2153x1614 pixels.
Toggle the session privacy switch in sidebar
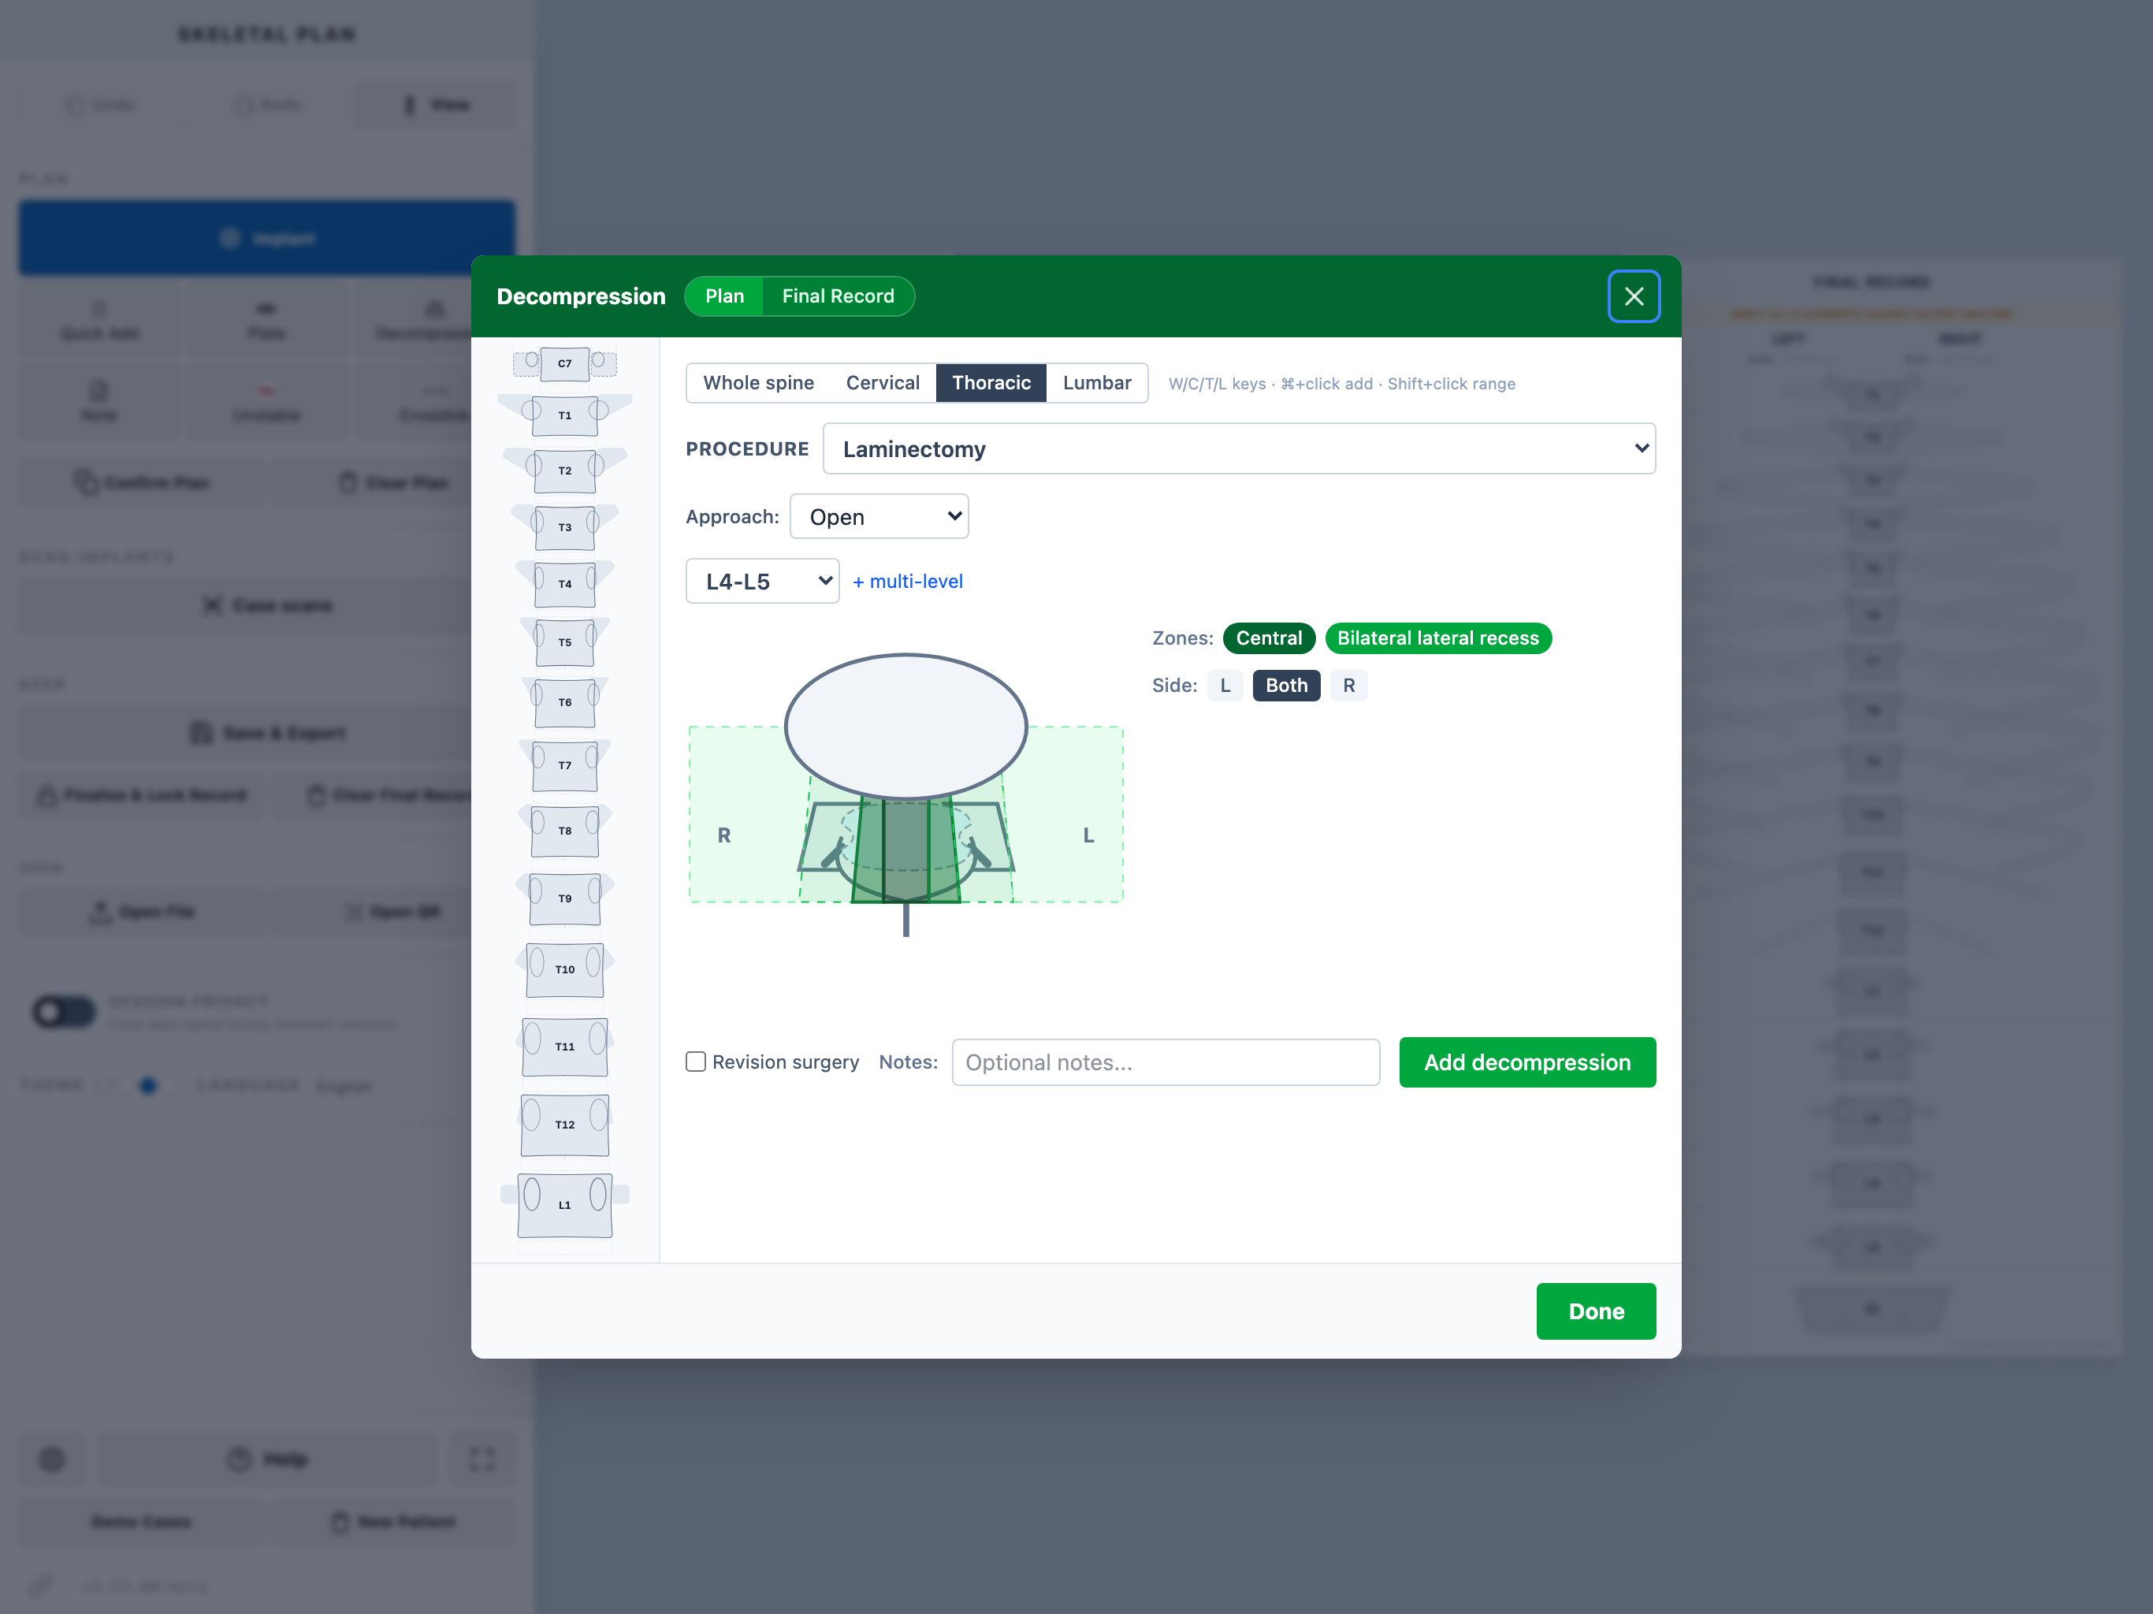click(65, 1013)
